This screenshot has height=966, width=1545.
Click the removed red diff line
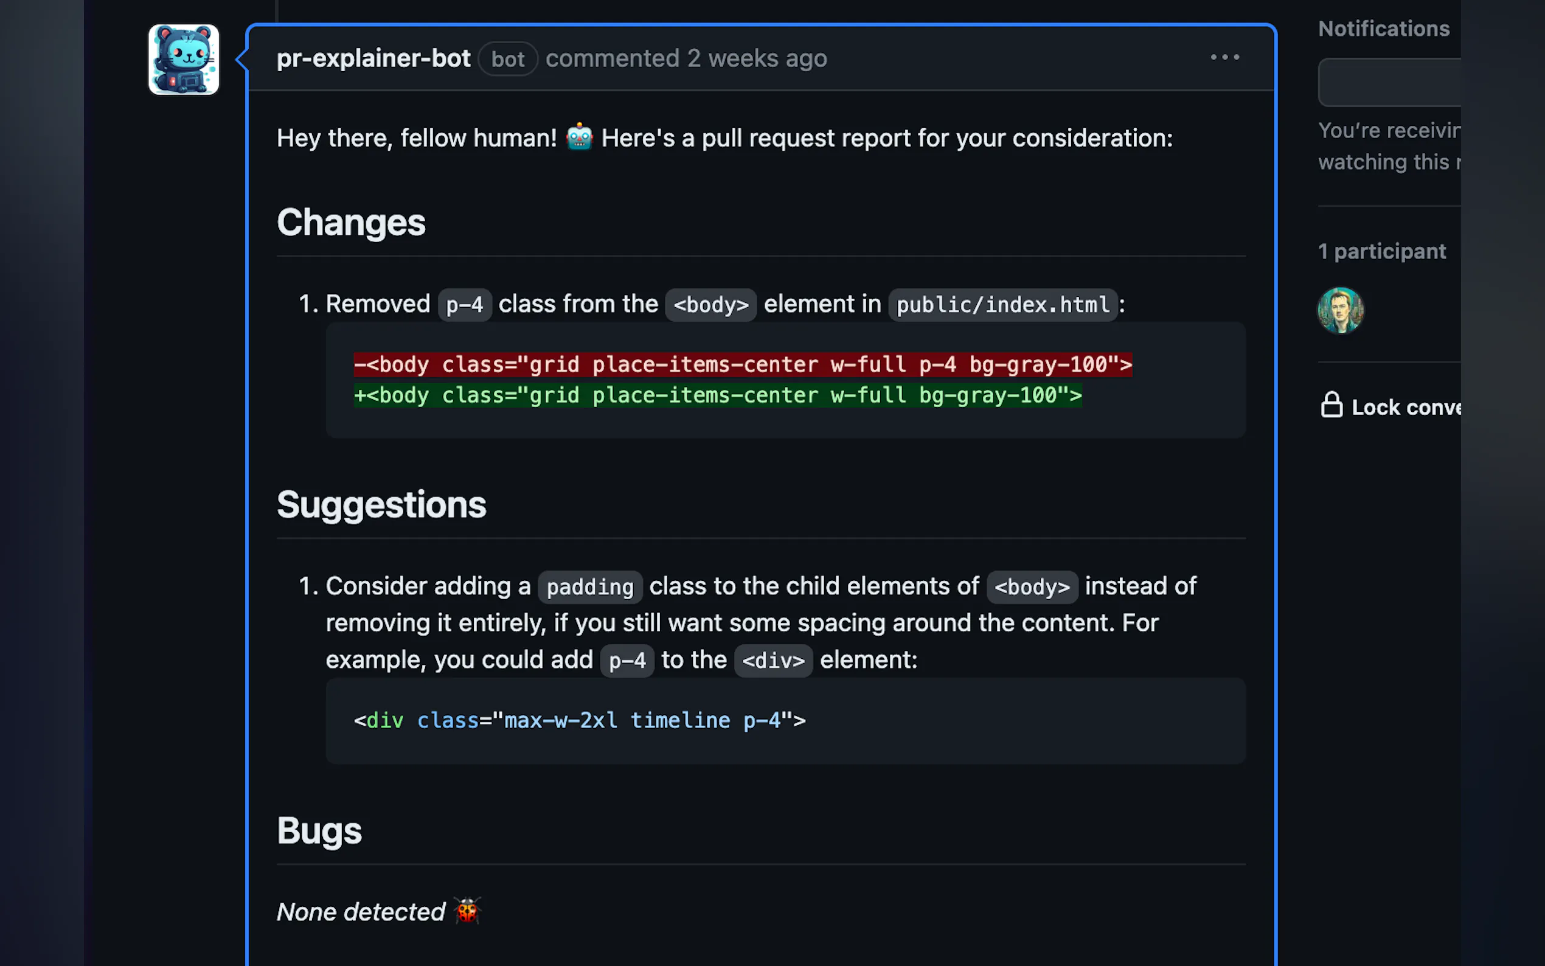(x=742, y=365)
